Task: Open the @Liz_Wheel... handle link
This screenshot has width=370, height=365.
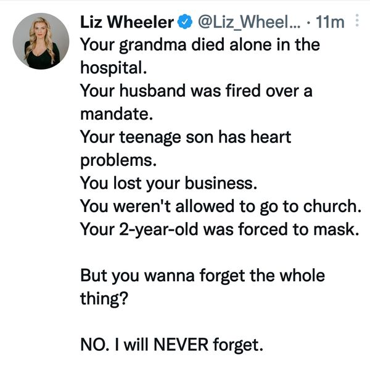Action: click(249, 22)
